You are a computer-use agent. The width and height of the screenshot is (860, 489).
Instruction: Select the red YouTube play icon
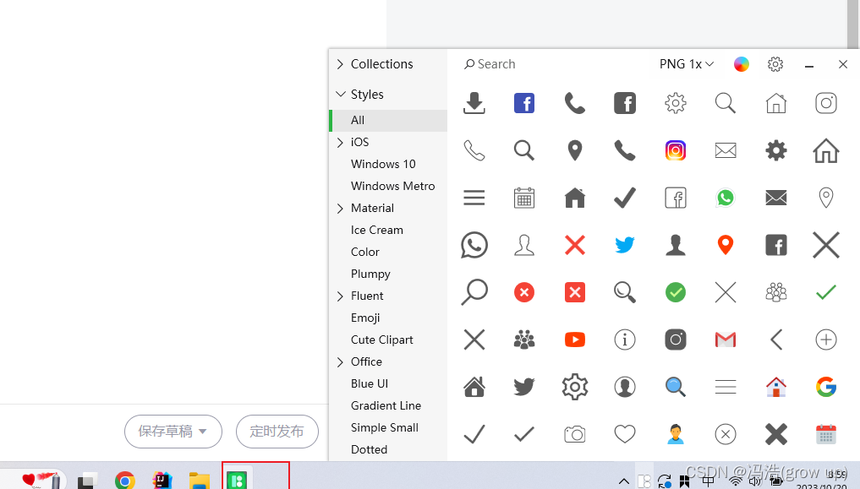click(575, 340)
